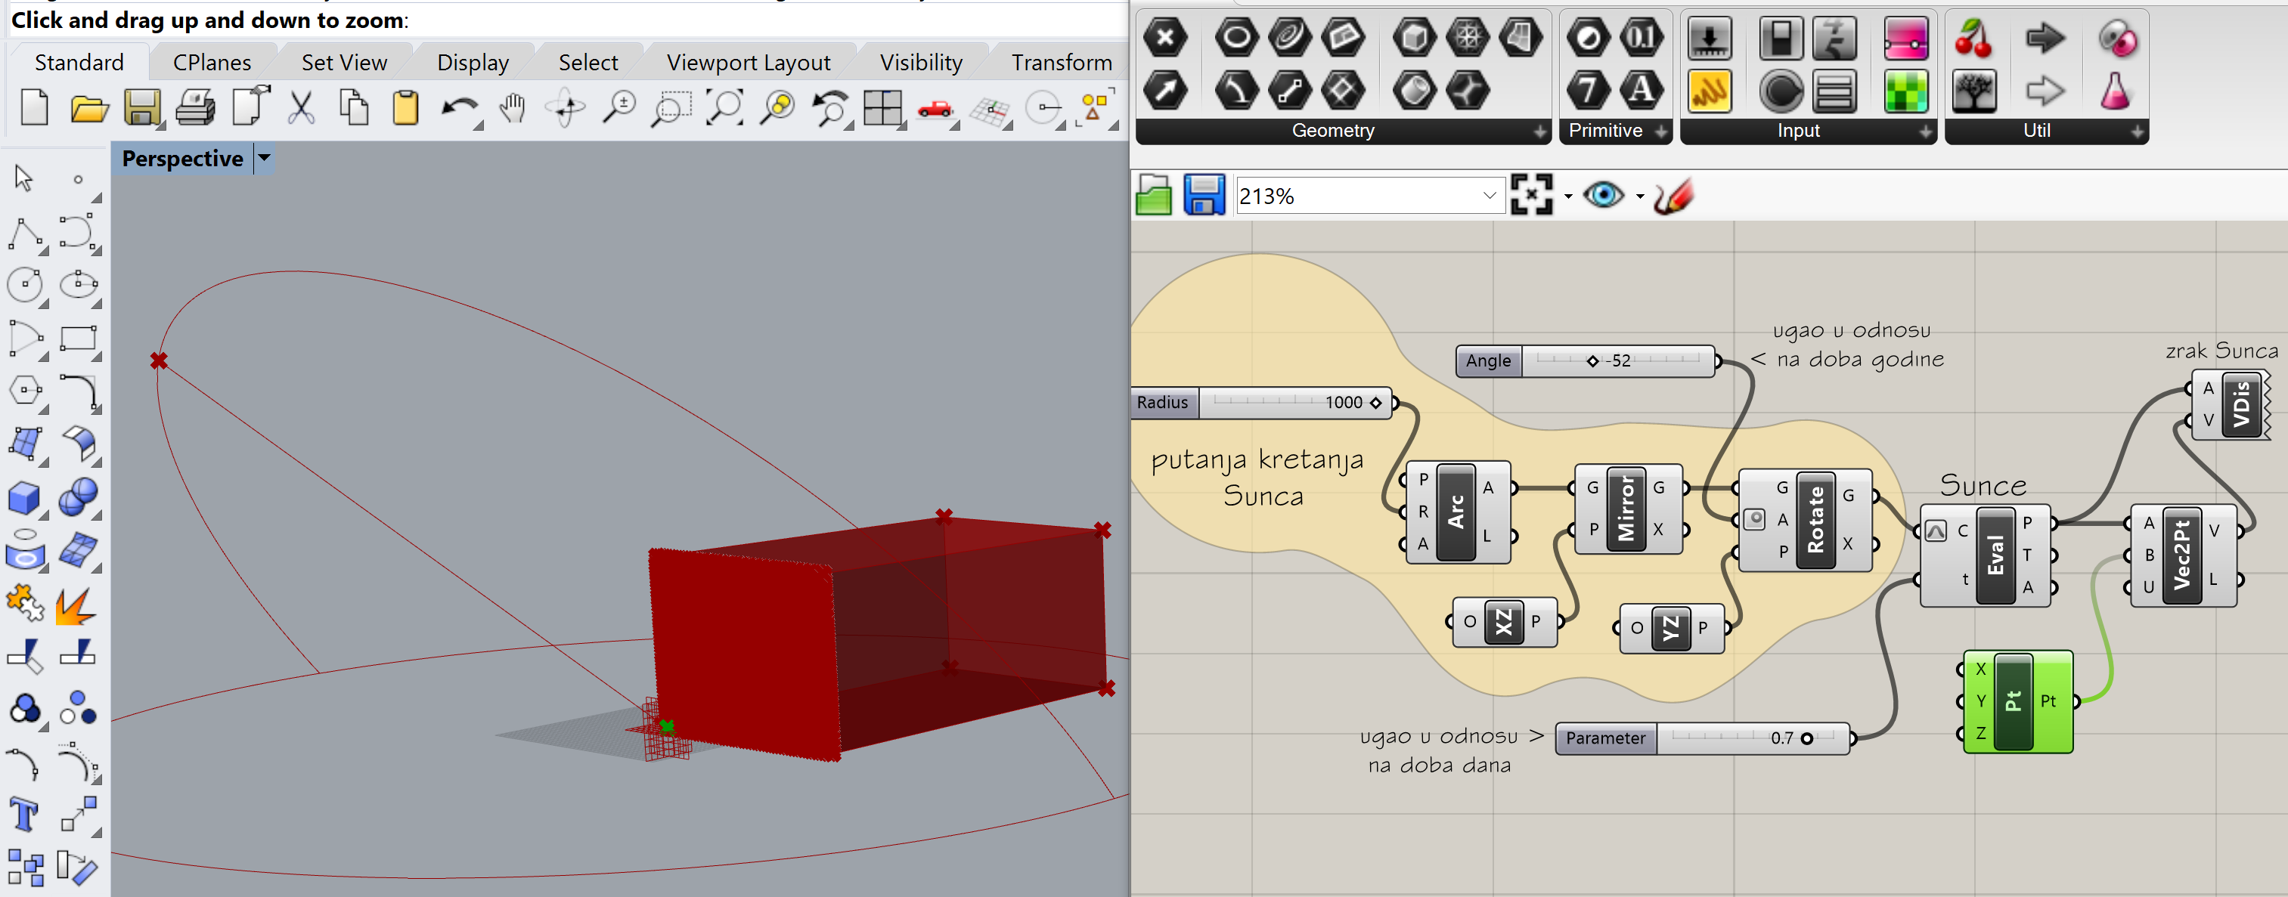
Task: Click the Grasshopper sketch brush icon
Action: (x=1673, y=196)
